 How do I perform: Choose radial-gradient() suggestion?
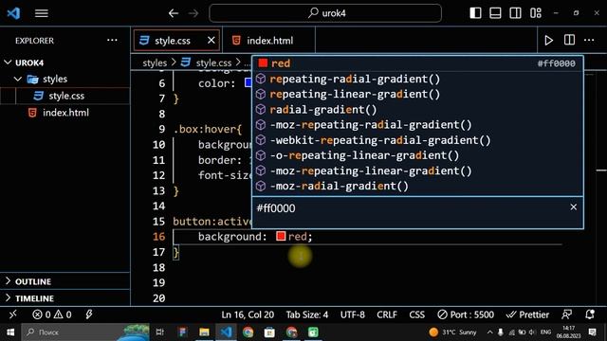[x=417, y=110]
